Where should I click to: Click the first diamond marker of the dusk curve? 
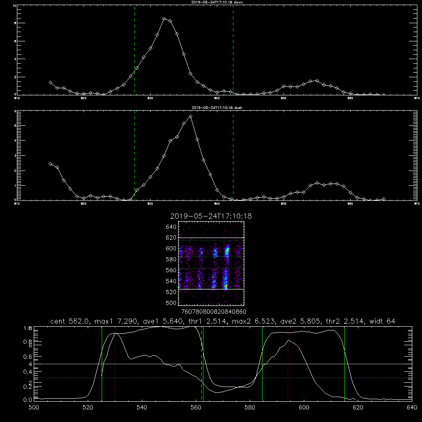pyautogui.click(x=50, y=164)
